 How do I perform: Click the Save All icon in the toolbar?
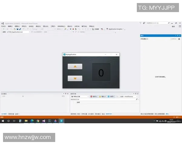coord(20,29)
